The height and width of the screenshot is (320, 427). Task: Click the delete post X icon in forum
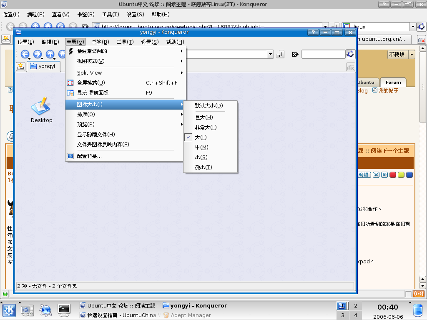coord(376,175)
